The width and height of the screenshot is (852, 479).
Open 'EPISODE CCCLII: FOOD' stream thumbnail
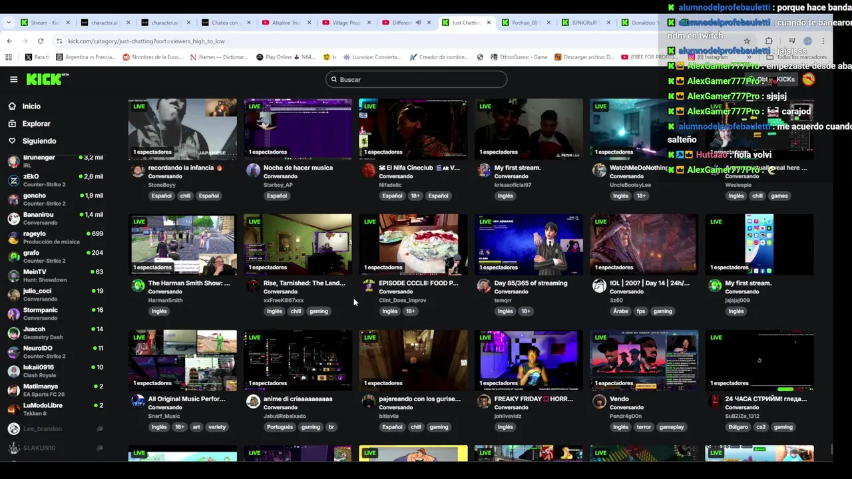point(413,245)
